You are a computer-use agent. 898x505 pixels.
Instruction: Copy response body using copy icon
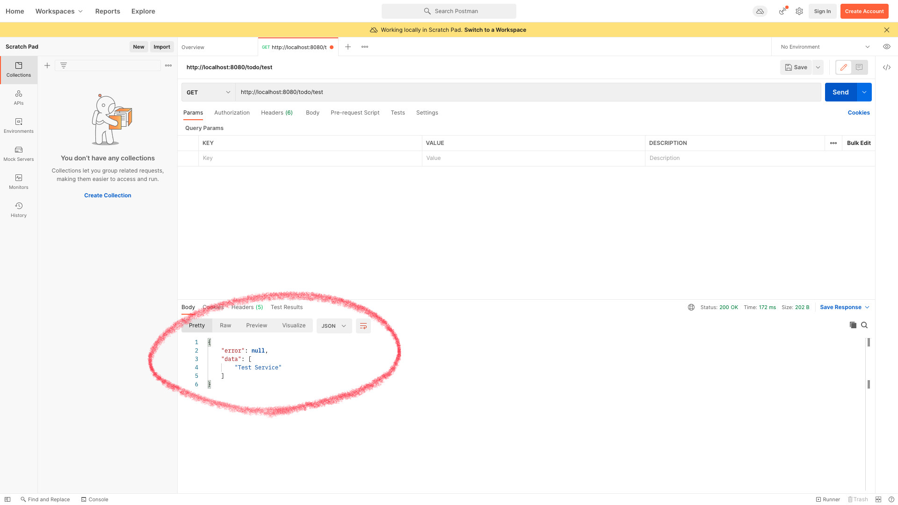(x=853, y=325)
